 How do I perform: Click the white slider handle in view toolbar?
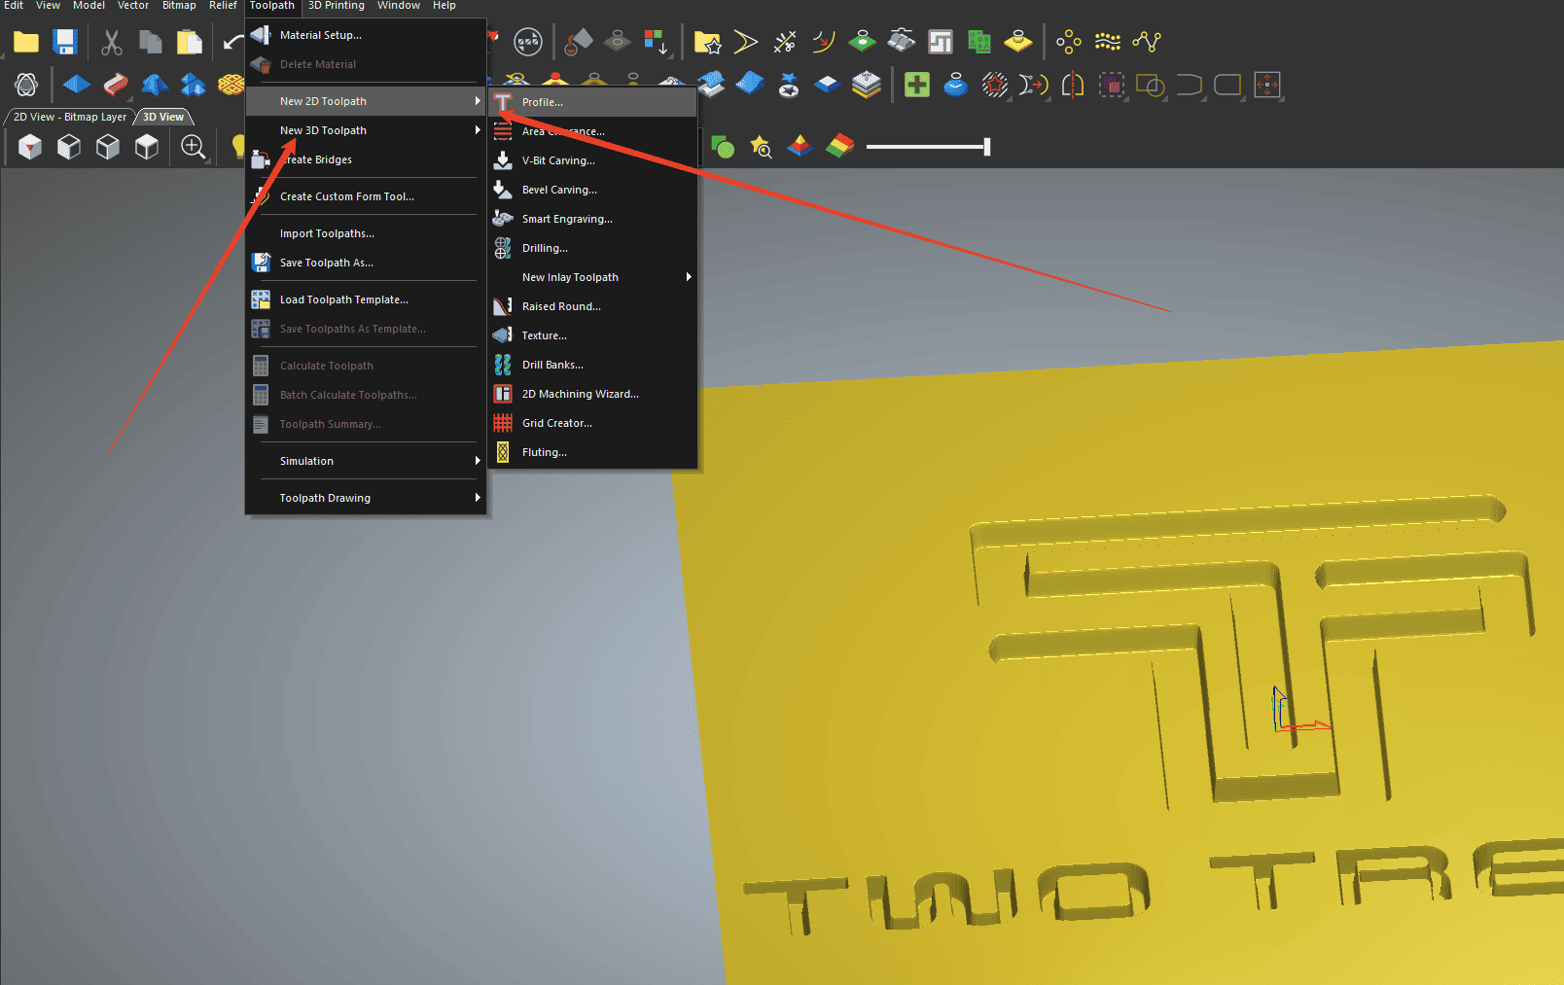click(x=986, y=147)
